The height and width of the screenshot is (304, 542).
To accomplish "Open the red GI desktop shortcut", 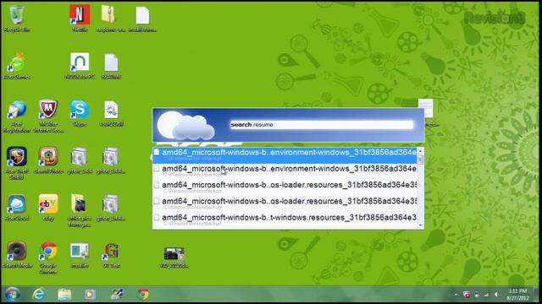I will (x=111, y=254).
